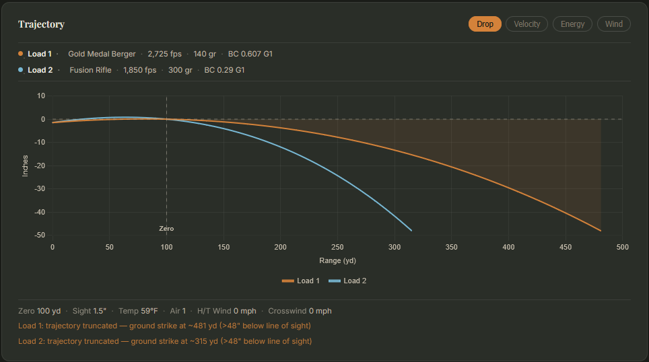The width and height of the screenshot is (649, 362).
Task: Click the Trajectory heading
Action: pyautogui.click(x=41, y=24)
